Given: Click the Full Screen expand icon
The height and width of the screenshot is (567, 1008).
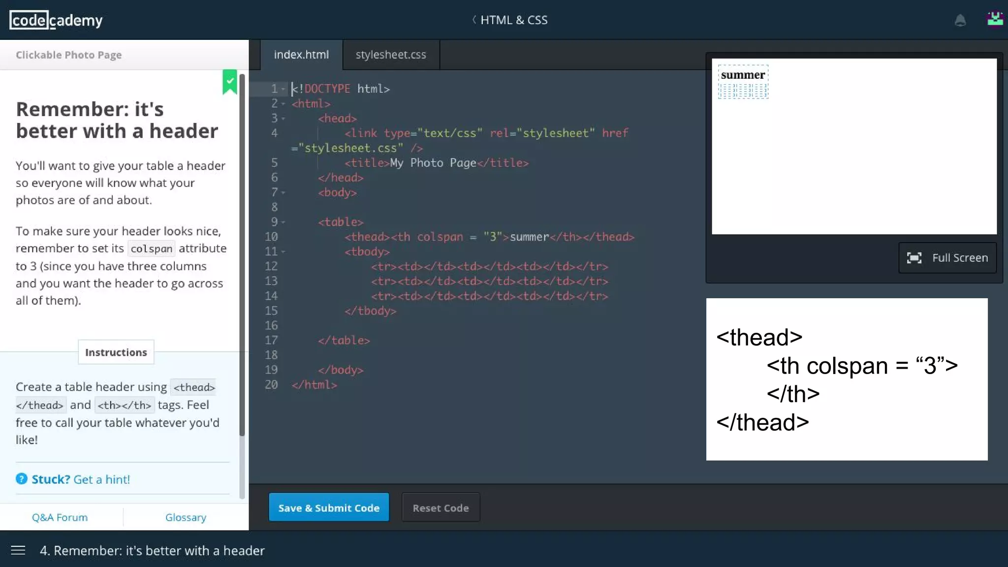Looking at the screenshot, I should pyautogui.click(x=914, y=258).
